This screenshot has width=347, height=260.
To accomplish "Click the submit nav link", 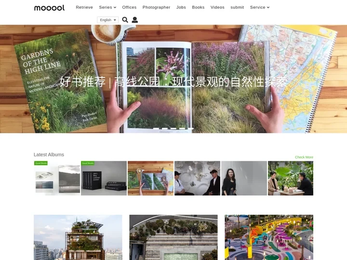I will pyautogui.click(x=237, y=7).
